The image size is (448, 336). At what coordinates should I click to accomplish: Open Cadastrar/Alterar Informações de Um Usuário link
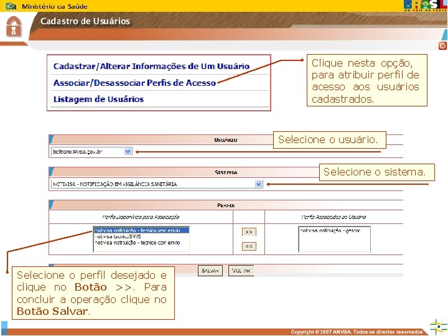point(151,67)
